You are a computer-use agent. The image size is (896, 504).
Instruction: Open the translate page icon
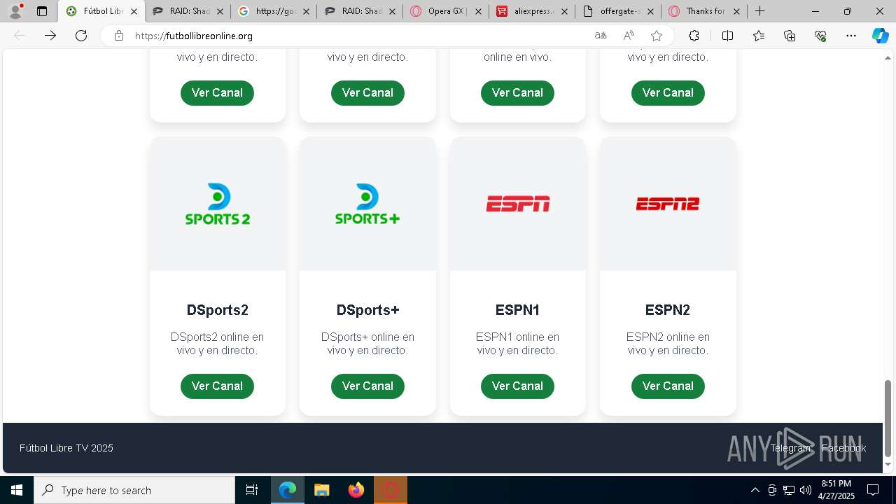(x=600, y=36)
